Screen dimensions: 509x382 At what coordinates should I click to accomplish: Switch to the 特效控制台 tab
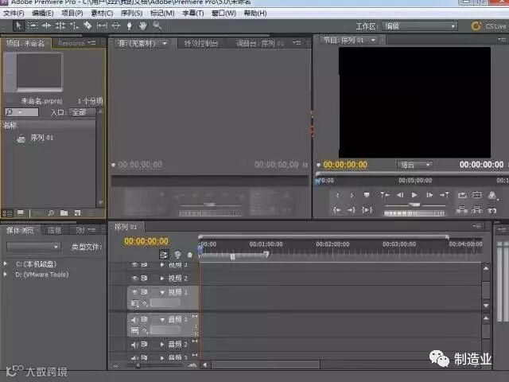point(201,43)
